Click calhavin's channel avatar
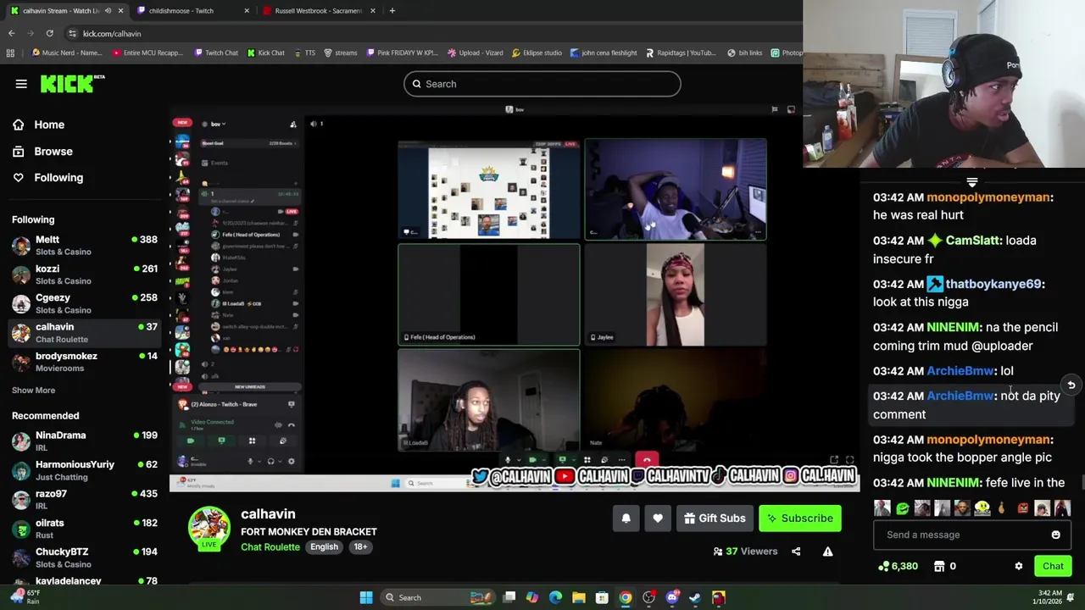Viewport: 1085px width, 610px height. (x=209, y=529)
